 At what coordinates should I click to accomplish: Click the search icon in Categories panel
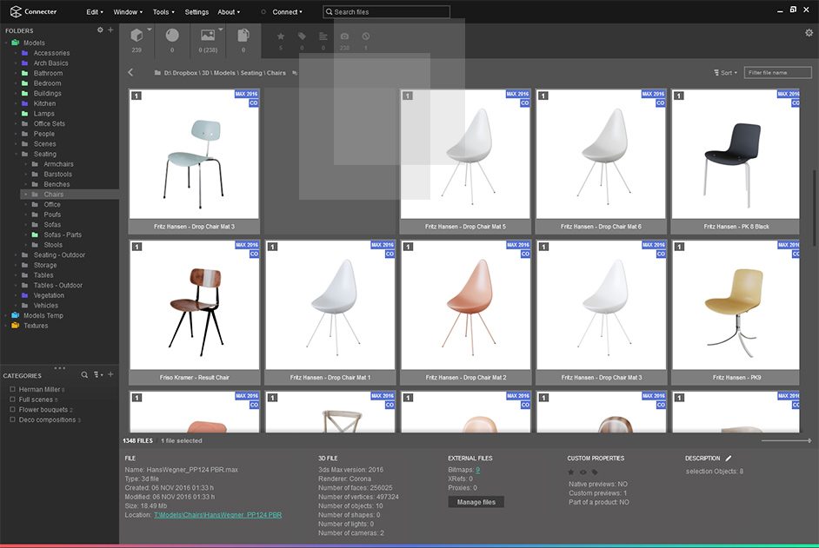[x=84, y=375]
